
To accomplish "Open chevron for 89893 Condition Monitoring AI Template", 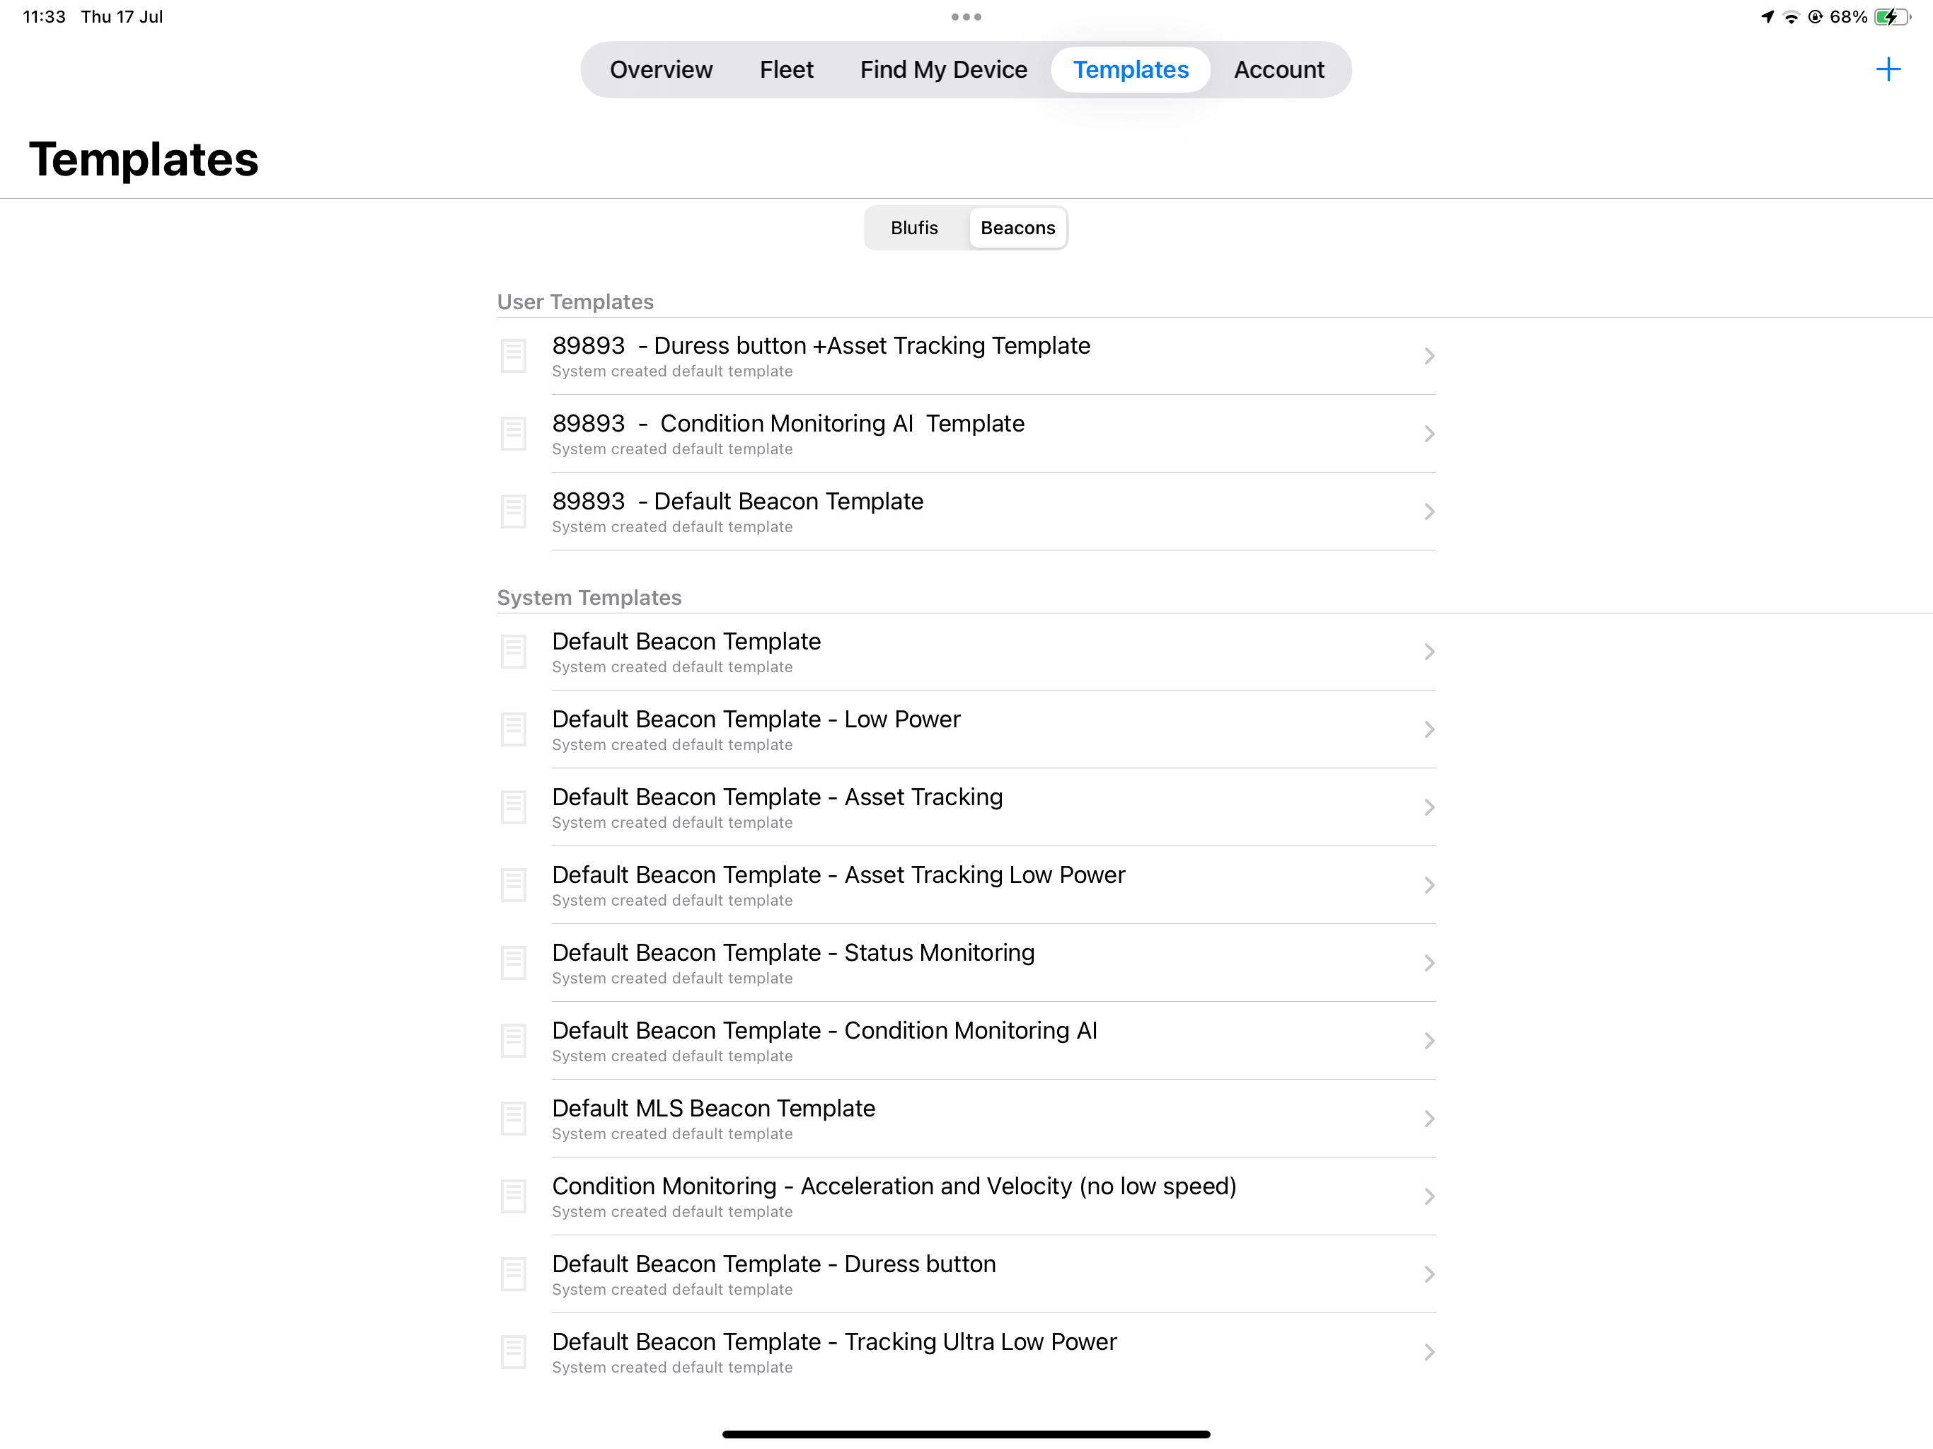I will [1429, 434].
